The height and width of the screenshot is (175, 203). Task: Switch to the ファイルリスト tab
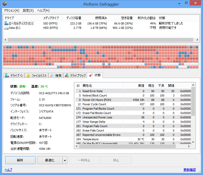tap(36, 75)
